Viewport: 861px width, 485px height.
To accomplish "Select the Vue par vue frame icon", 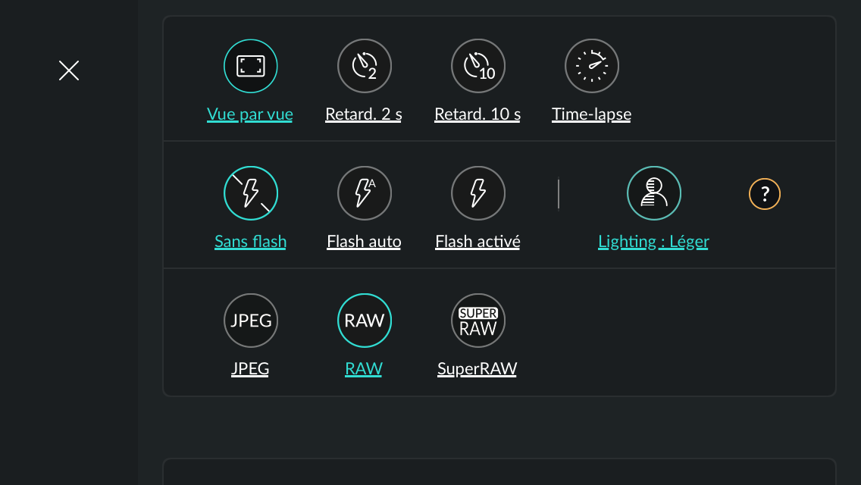I will pyautogui.click(x=250, y=66).
